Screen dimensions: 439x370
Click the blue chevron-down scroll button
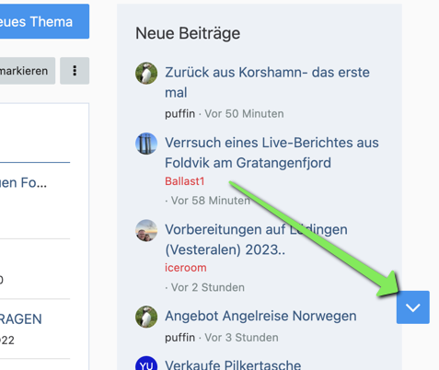[x=413, y=307]
